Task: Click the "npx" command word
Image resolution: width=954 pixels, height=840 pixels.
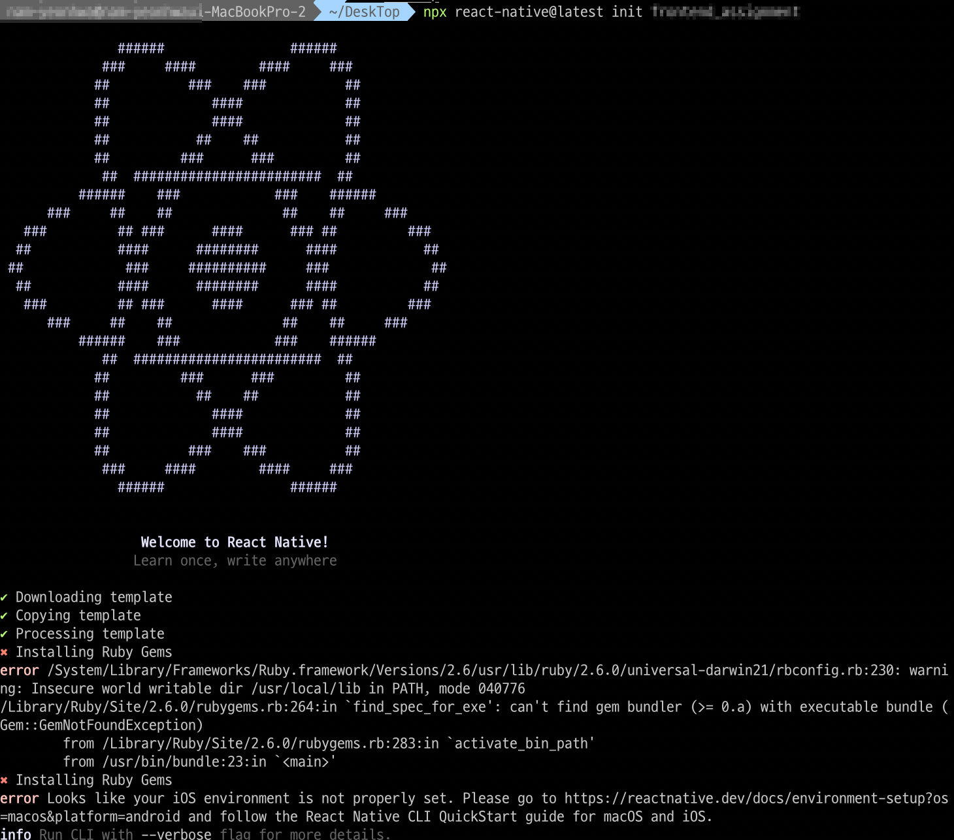Action: [435, 12]
